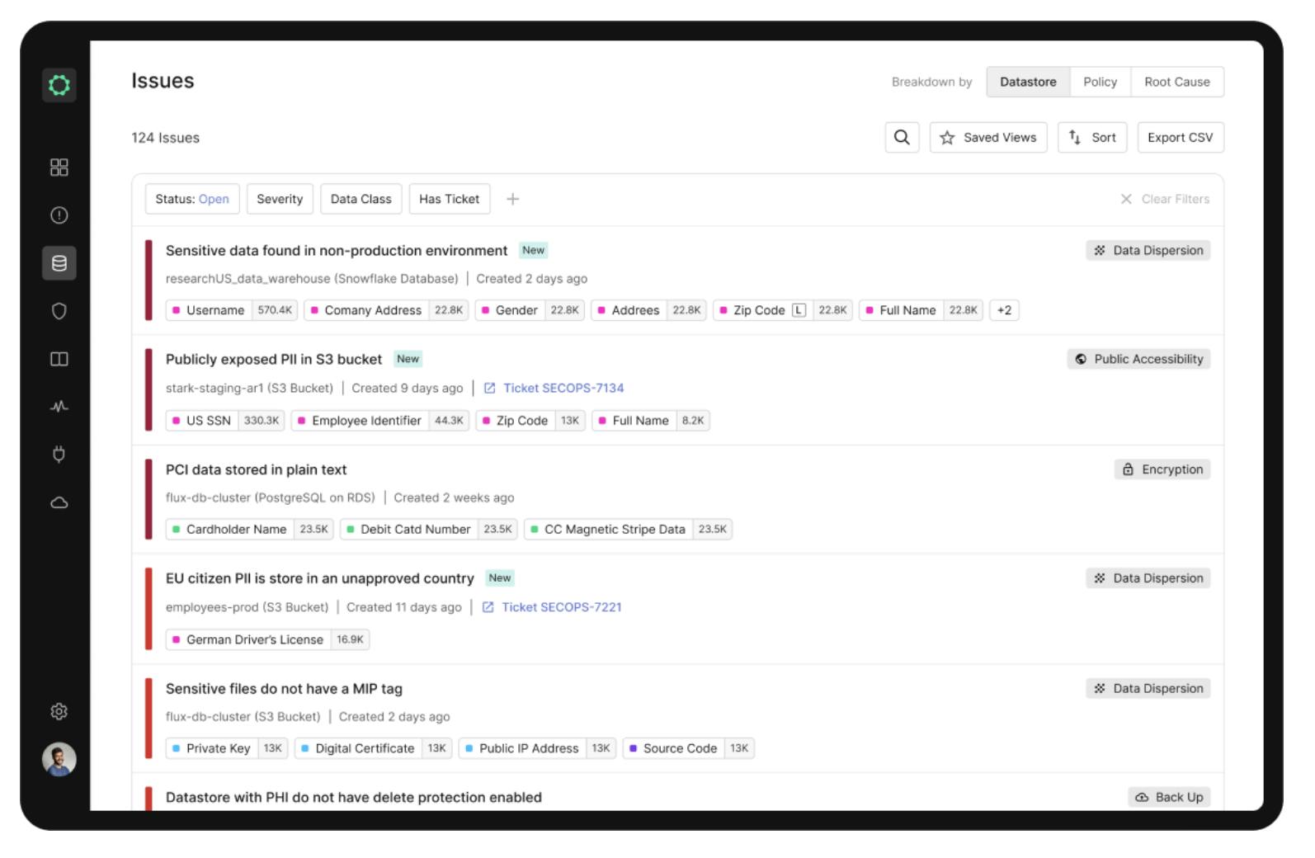The height and width of the screenshot is (858, 1315).
Task: Open issue Sensitive data found in non-production environment
Action: (337, 251)
